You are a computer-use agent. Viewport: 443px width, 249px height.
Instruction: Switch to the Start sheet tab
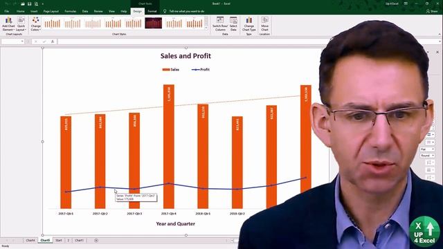(x=58, y=241)
